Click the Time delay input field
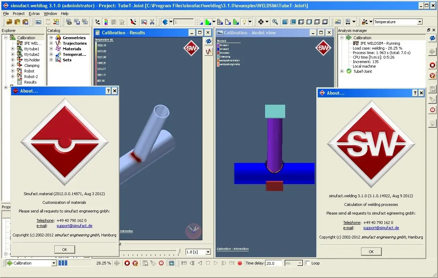This screenshot has height=278, width=438. point(274,263)
